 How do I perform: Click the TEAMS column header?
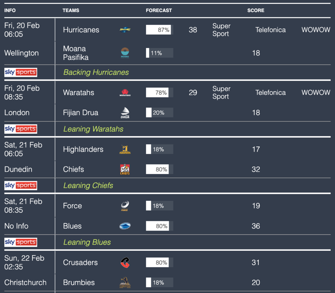71,10
